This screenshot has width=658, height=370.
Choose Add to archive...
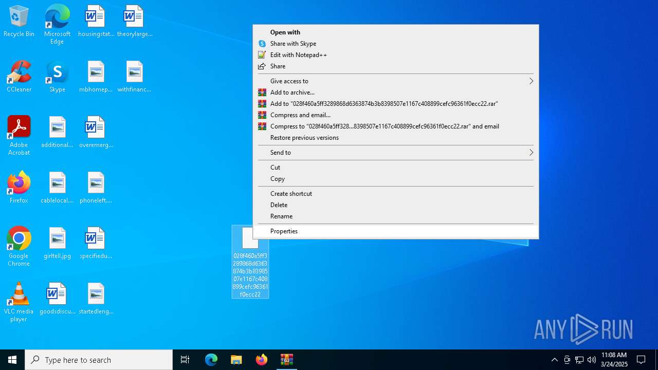pyautogui.click(x=396, y=92)
